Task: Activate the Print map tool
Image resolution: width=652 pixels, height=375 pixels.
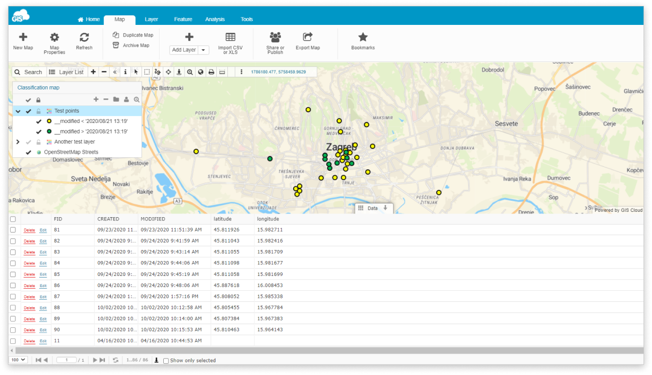Action: (x=211, y=72)
